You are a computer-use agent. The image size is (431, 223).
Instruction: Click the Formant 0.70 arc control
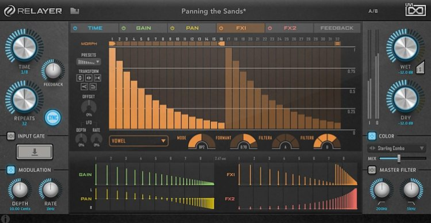click(x=243, y=141)
